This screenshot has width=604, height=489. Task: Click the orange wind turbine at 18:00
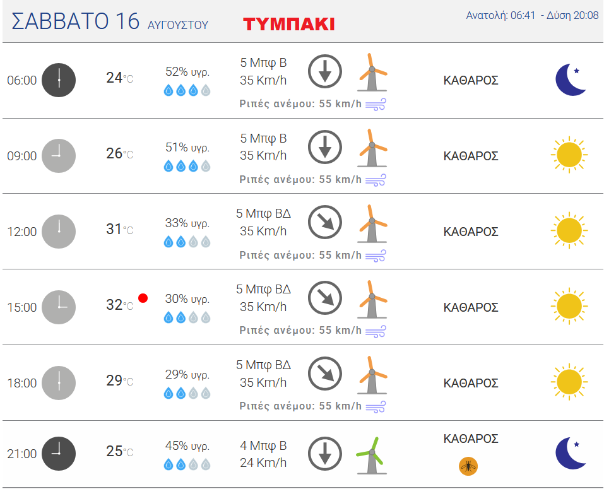(x=372, y=375)
